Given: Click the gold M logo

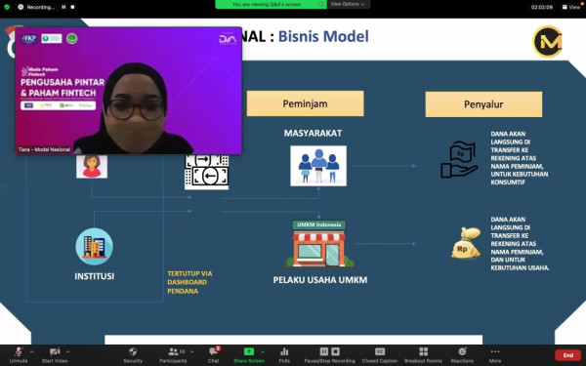Looking at the screenshot, I should (x=548, y=41).
